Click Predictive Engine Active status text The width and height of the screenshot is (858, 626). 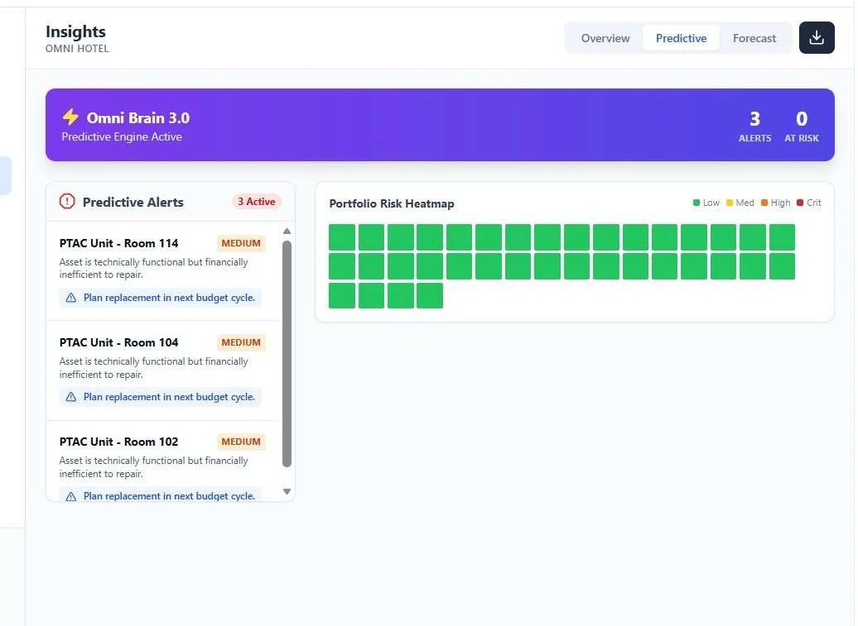click(x=122, y=136)
